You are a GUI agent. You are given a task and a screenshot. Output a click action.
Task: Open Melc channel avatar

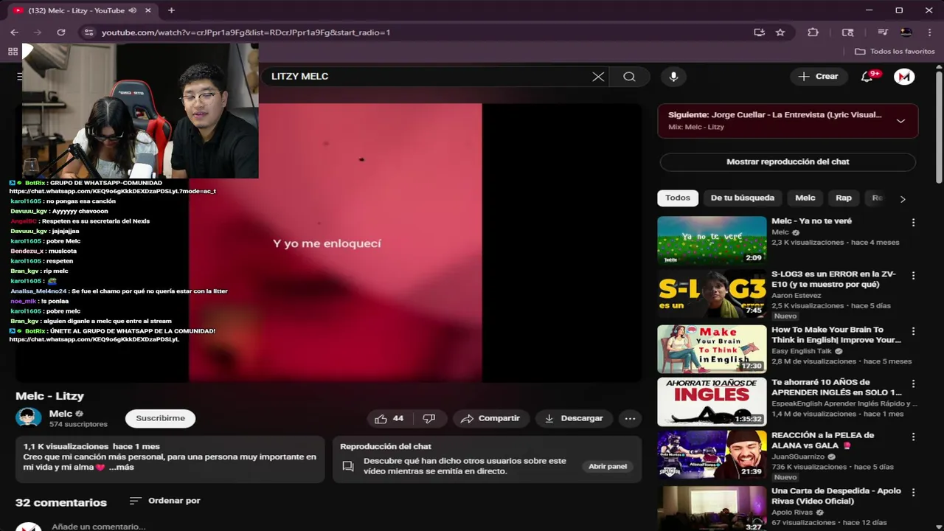[x=29, y=418]
